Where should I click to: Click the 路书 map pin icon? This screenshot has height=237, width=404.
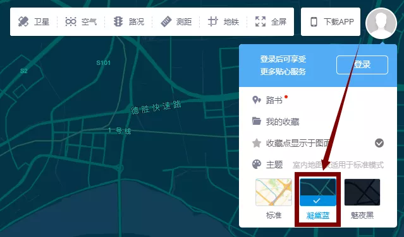256,100
